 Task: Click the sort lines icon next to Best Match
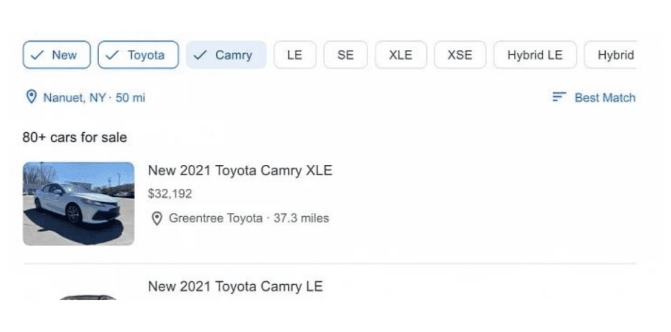pyautogui.click(x=559, y=97)
